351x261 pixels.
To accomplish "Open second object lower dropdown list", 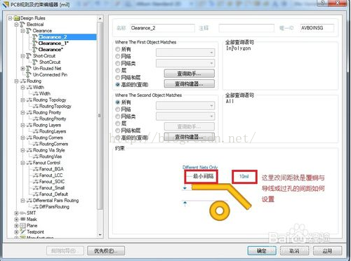I will point(185,116).
